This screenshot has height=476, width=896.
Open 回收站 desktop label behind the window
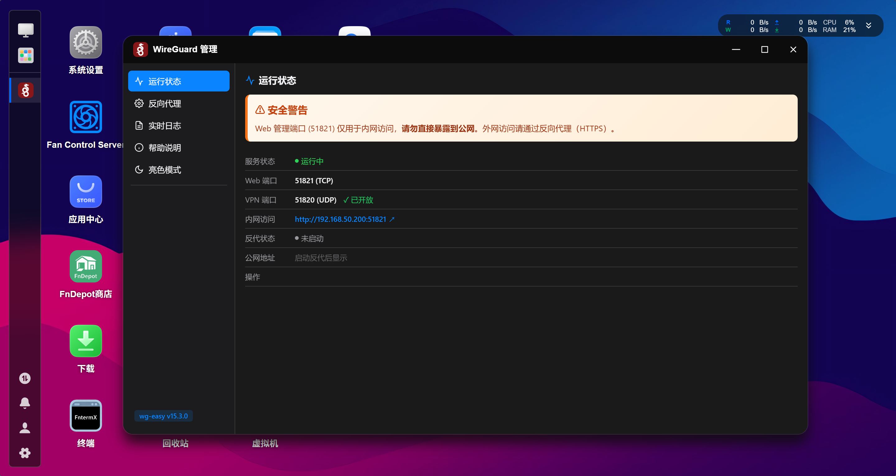click(x=175, y=443)
